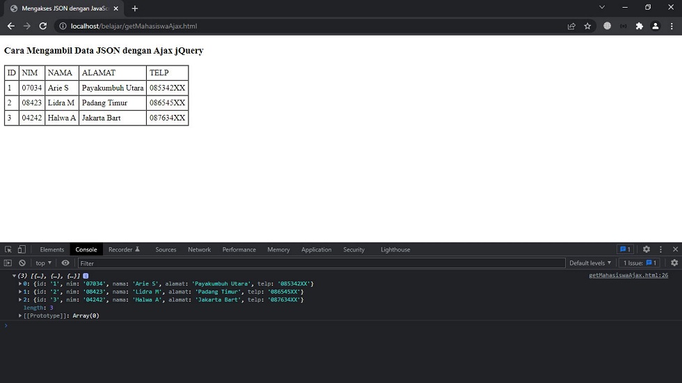The image size is (682, 383).
Task: Open the Memory panel
Action: coord(278,249)
